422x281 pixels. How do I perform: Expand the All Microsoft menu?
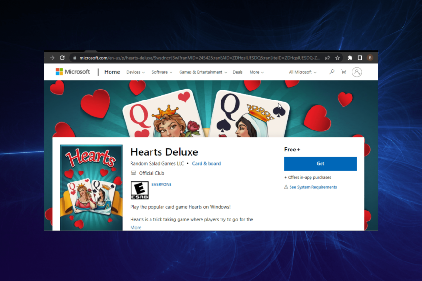pos(303,72)
